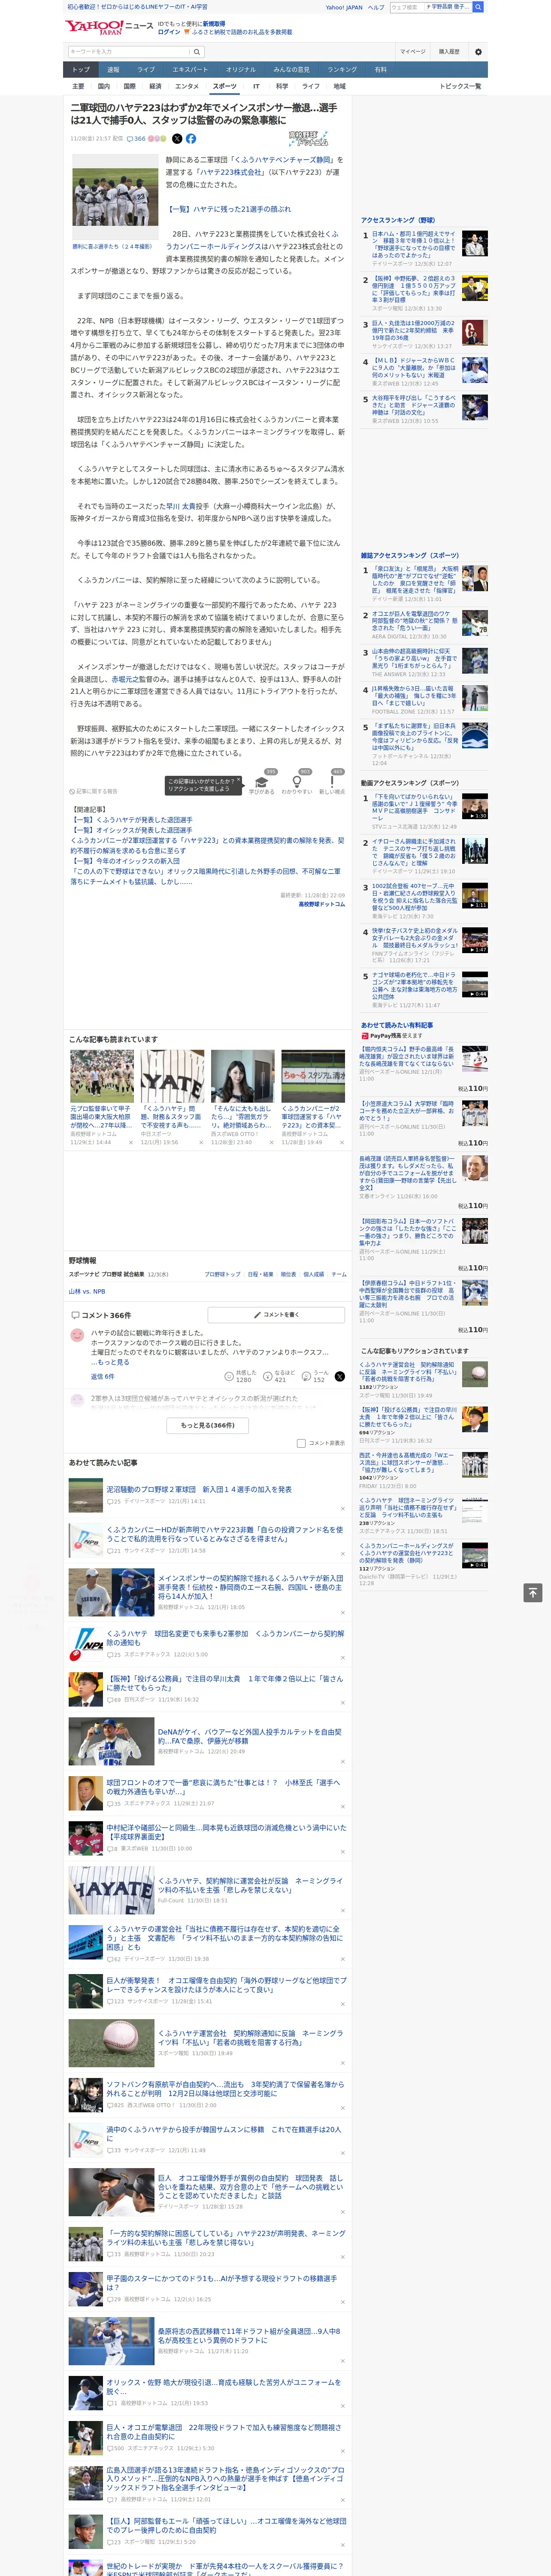Open 泥沼騒動のプロ野球２軍球団 recommended article
This screenshot has height=2576, width=551.
tap(199, 1489)
